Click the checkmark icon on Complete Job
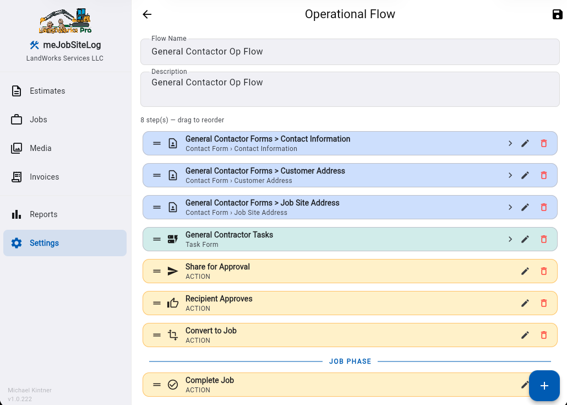The image size is (567, 405). point(172,385)
